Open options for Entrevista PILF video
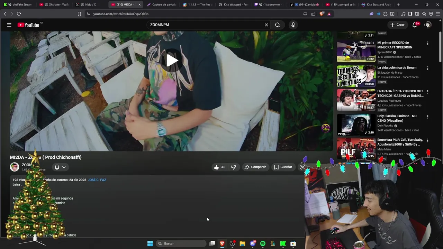 click(428, 141)
